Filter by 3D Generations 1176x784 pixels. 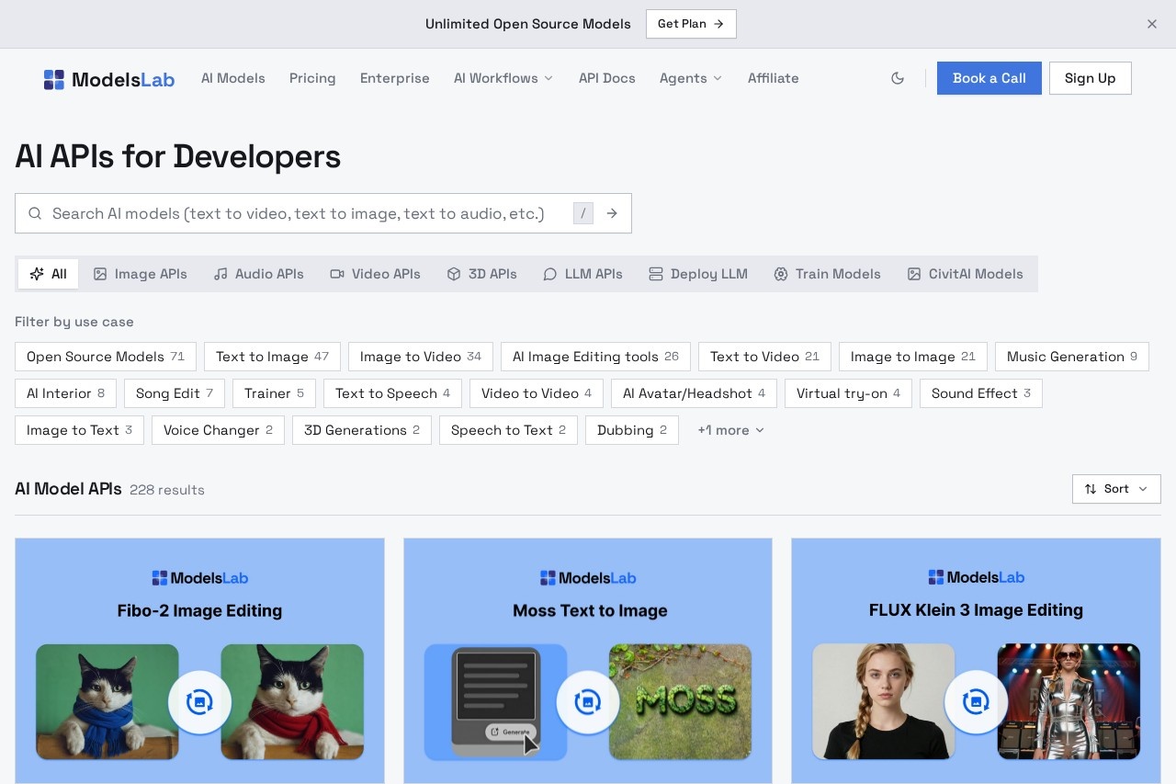pos(362,430)
